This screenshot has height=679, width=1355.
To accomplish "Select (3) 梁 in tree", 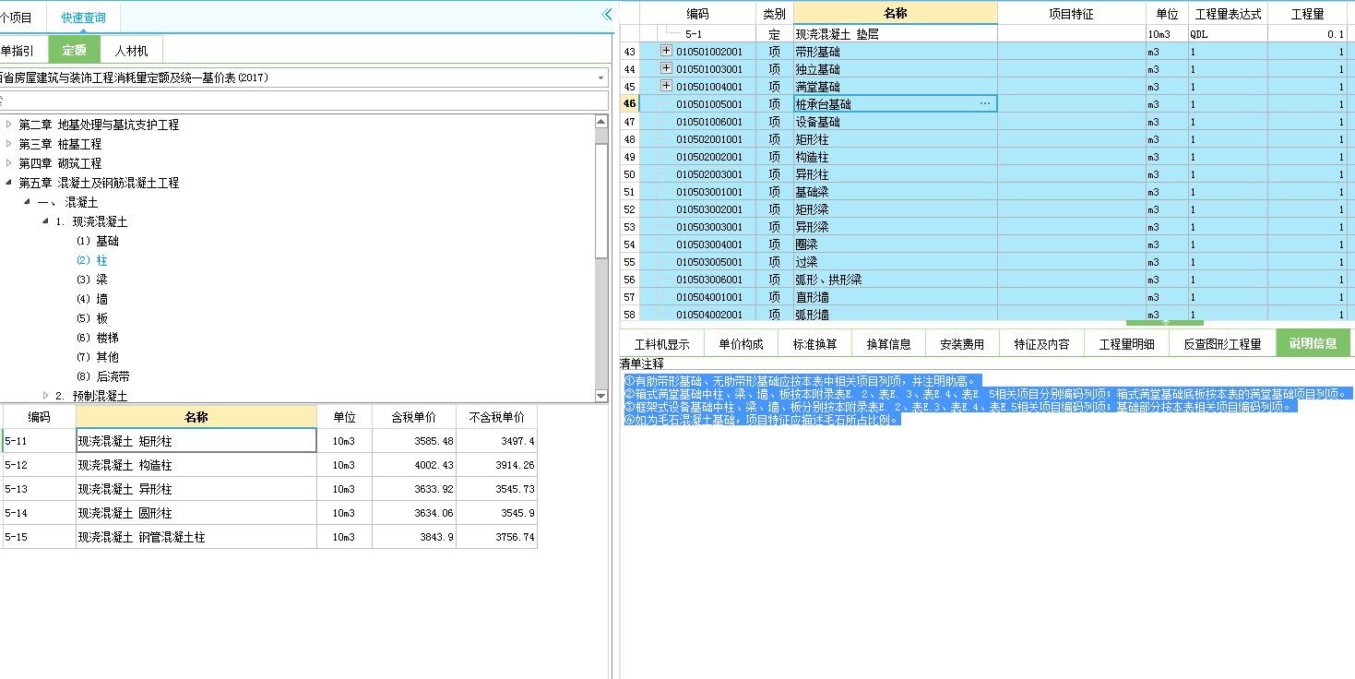I will (x=92, y=280).
